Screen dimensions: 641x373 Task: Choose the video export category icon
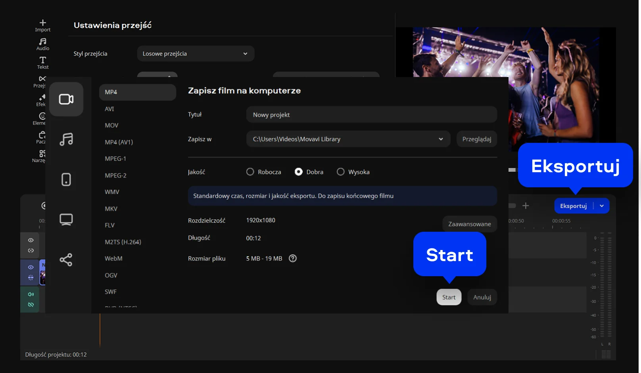66,99
